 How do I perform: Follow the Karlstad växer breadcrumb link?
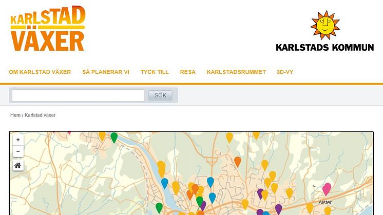[40, 115]
